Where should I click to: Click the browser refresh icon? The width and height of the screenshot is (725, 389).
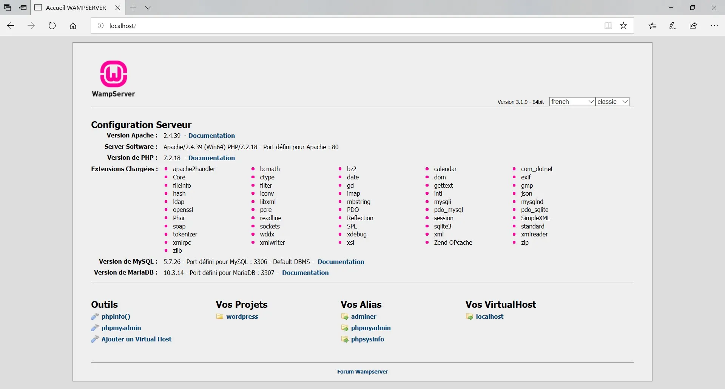(52, 26)
